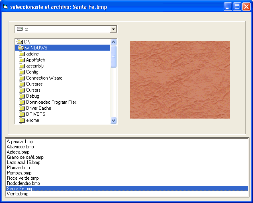
Task: Click the Cursors folder icon
Action: pyautogui.click(x=22, y=90)
